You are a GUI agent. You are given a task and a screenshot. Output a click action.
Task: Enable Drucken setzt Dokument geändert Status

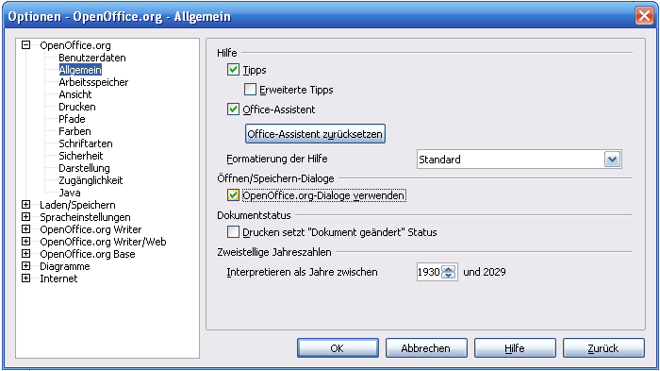coord(233,232)
